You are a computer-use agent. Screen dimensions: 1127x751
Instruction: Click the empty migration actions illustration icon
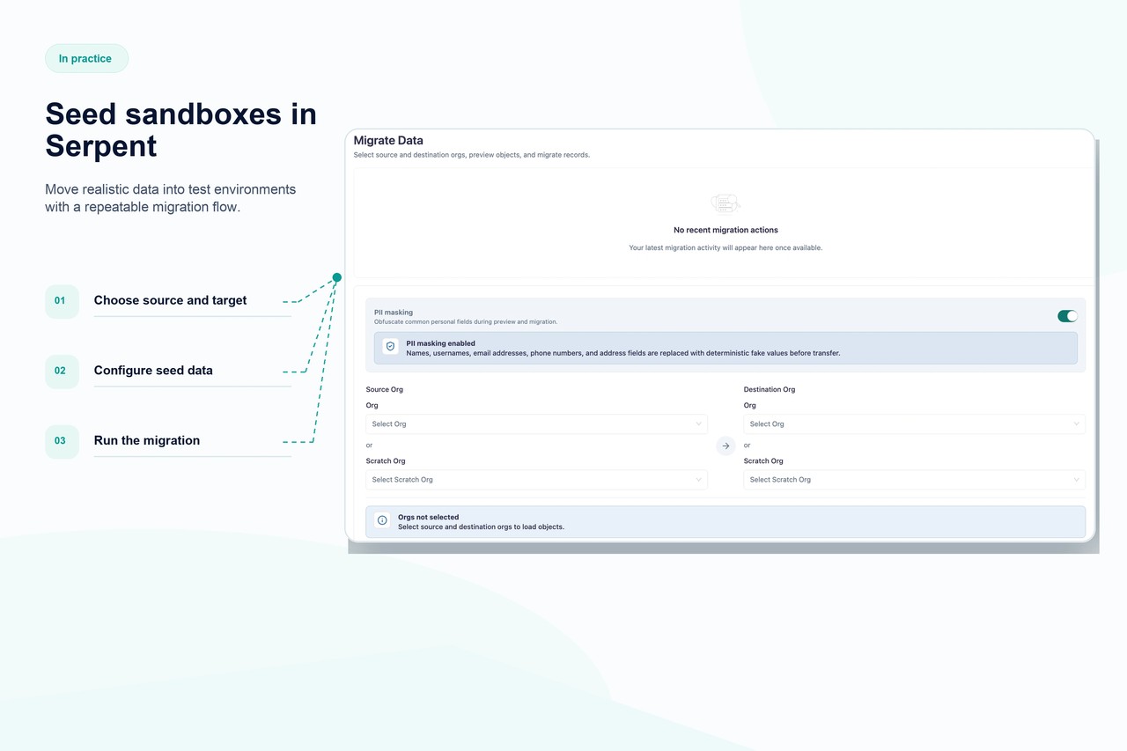point(726,204)
